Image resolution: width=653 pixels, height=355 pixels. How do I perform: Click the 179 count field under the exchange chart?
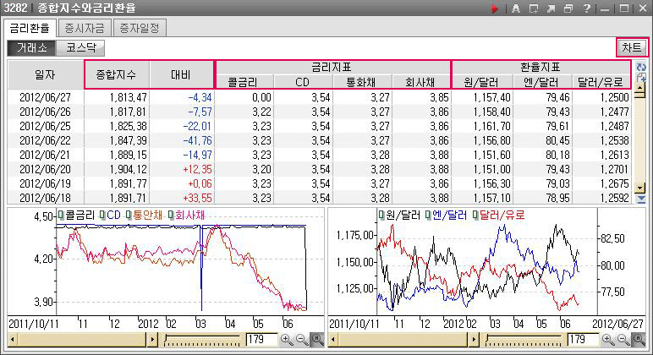click(x=583, y=340)
